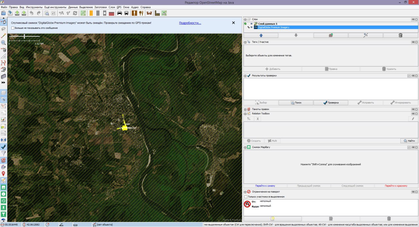Expand hidden tools with double-arrow button
Screen dimensions: 419x227
[4, 83]
